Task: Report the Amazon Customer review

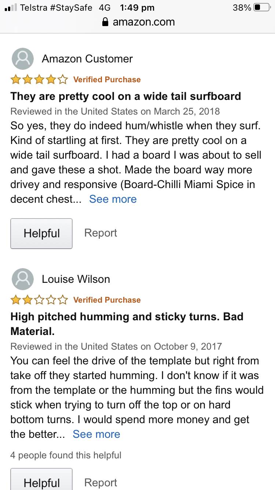Action: [x=101, y=233]
